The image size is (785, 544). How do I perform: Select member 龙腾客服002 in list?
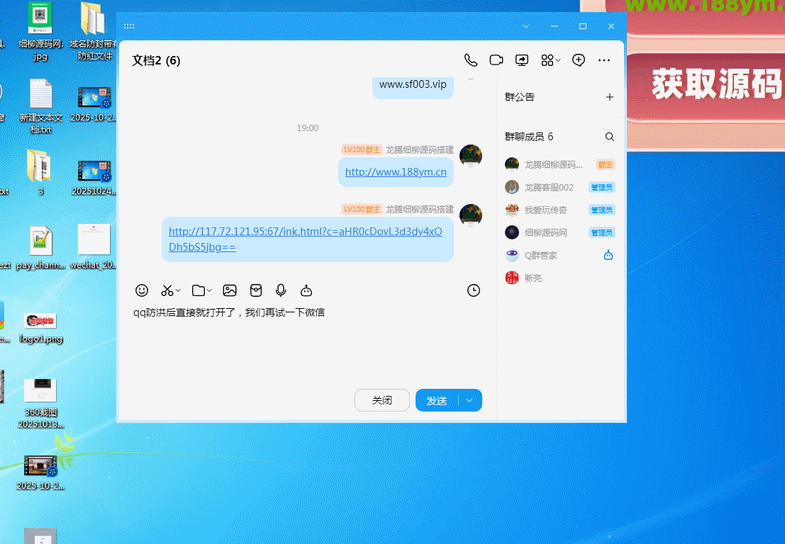pos(549,187)
